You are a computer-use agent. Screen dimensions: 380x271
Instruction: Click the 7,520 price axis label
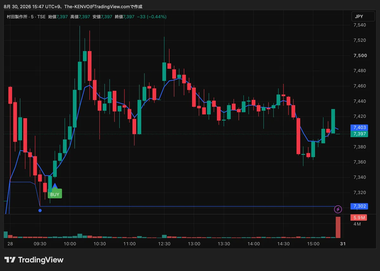pos(360,40)
